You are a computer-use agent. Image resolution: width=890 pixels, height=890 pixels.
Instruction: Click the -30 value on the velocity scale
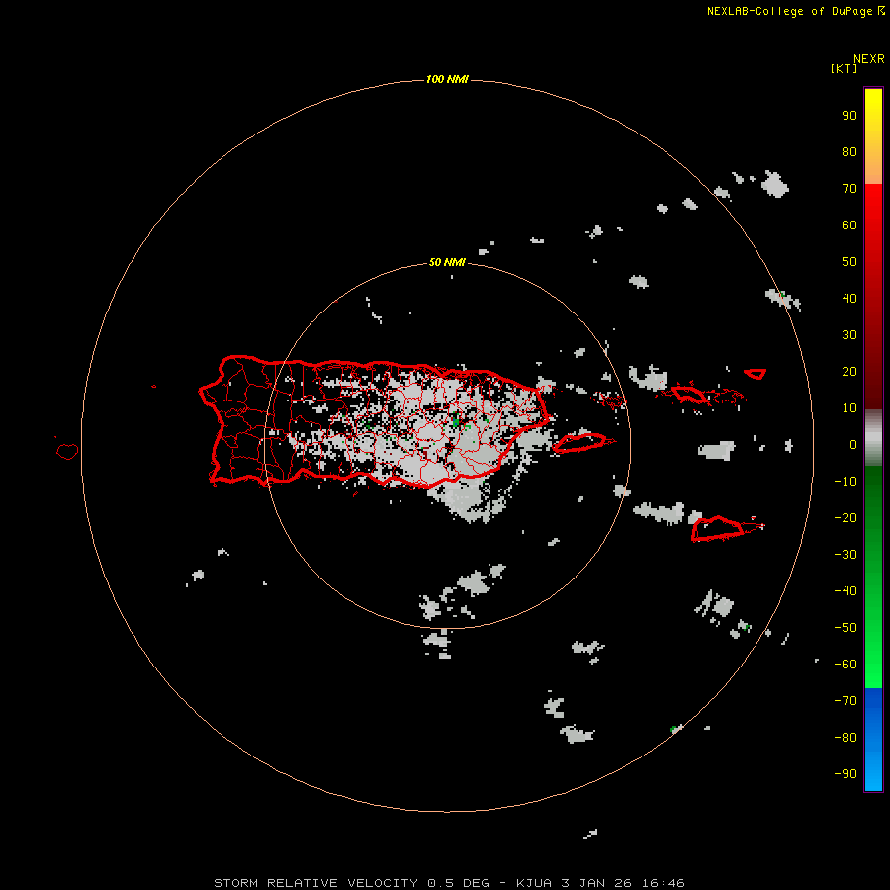click(845, 555)
